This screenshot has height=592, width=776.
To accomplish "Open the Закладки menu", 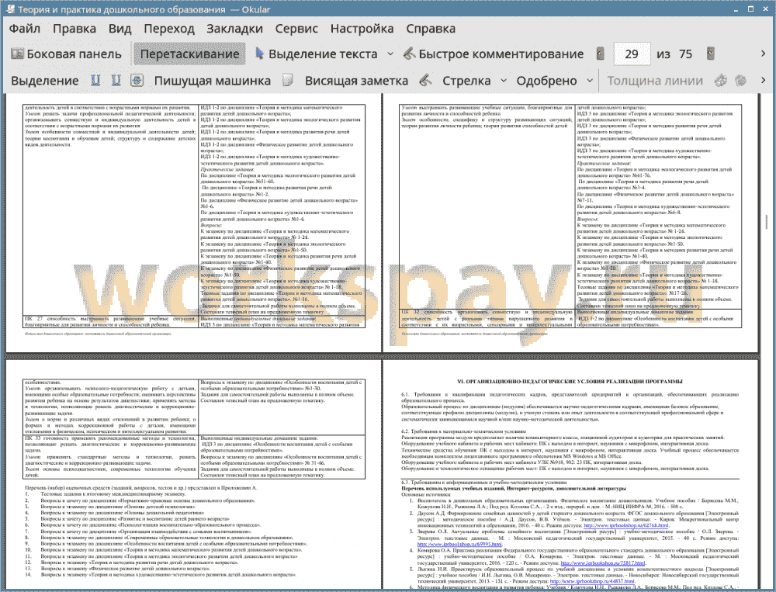I will tap(234, 29).
